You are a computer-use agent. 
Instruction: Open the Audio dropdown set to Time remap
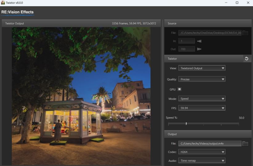pos(202,160)
